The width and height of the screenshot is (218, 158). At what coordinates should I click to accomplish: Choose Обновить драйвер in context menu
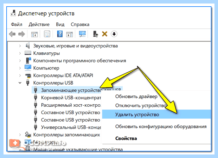point(136,96)
